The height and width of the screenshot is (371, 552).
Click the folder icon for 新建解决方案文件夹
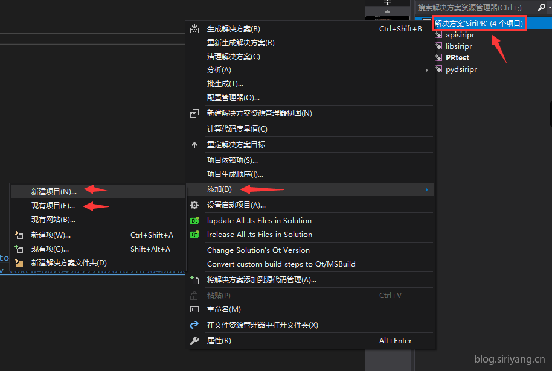[x=19, y=263]
